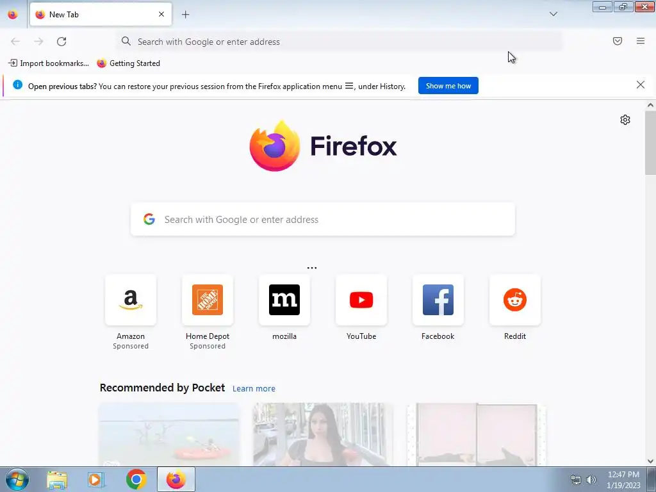This screenshot has height=492, width=656.
Task: Dismiss the Open previous tabs notification
Action: (x=640, y=85)
